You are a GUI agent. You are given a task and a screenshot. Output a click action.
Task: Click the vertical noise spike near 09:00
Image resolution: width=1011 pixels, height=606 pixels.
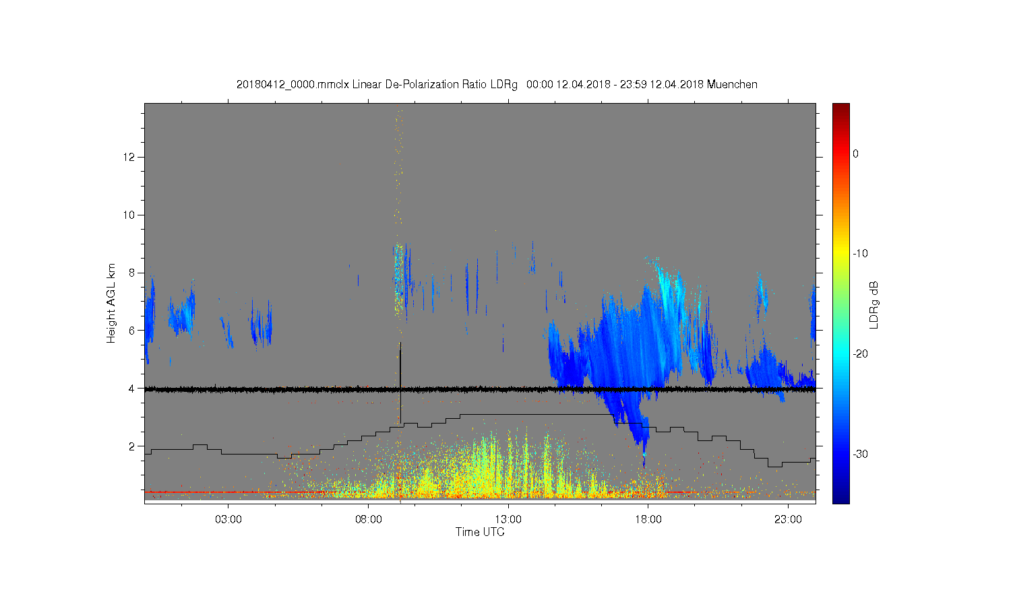[400, 269]
